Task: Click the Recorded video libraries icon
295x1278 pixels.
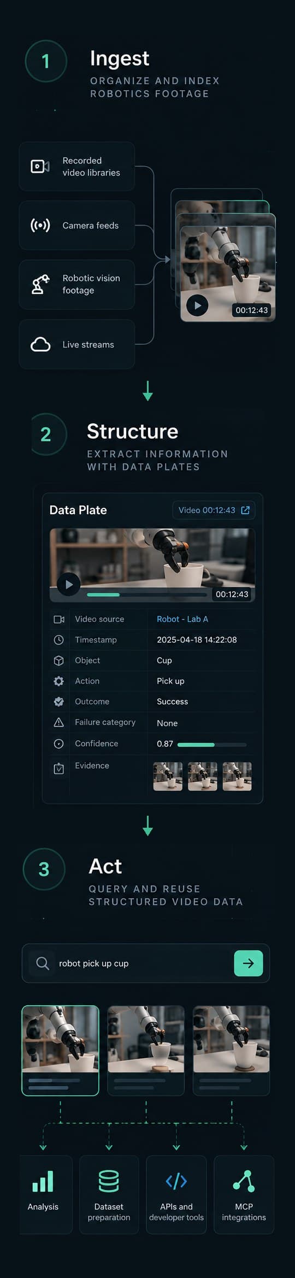Action: tap(40, 166)
